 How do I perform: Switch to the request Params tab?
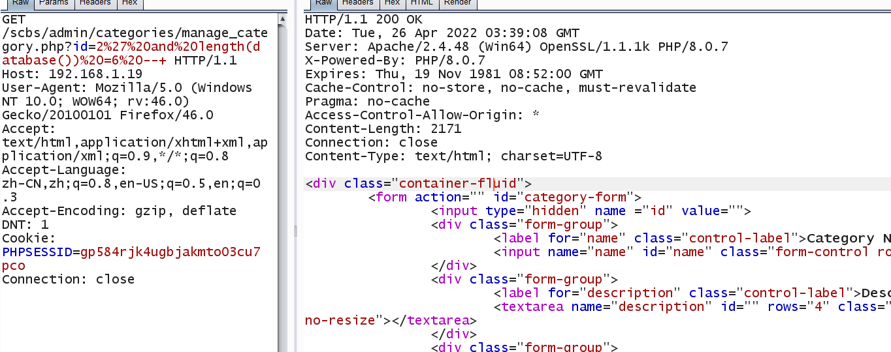pyautogui.click(x=54, y=3)
